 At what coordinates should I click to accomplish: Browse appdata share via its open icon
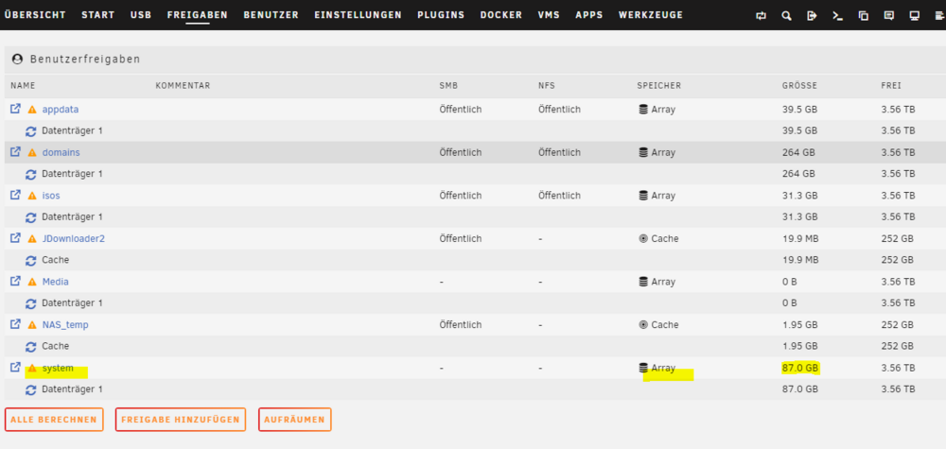16,109
